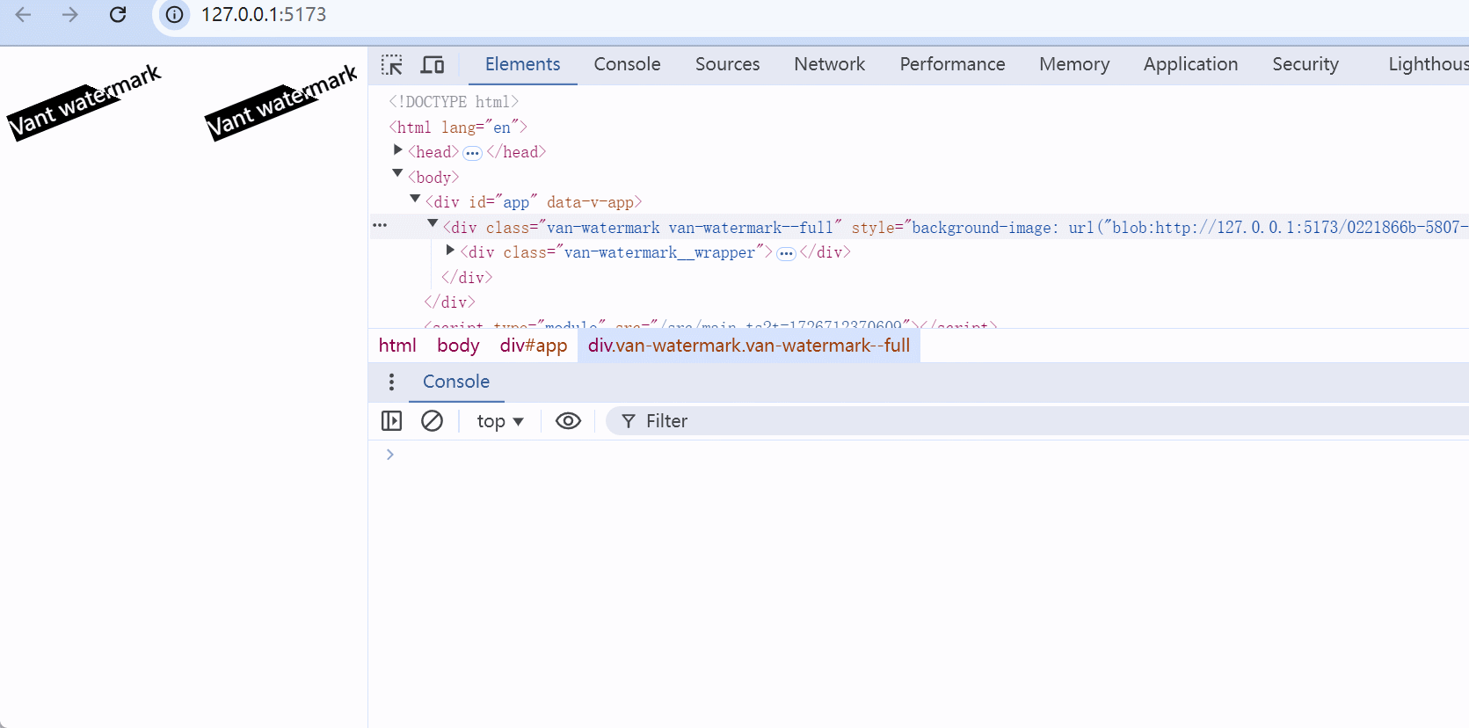Create a live expression with the eye icon

click(x=568, y=421)
